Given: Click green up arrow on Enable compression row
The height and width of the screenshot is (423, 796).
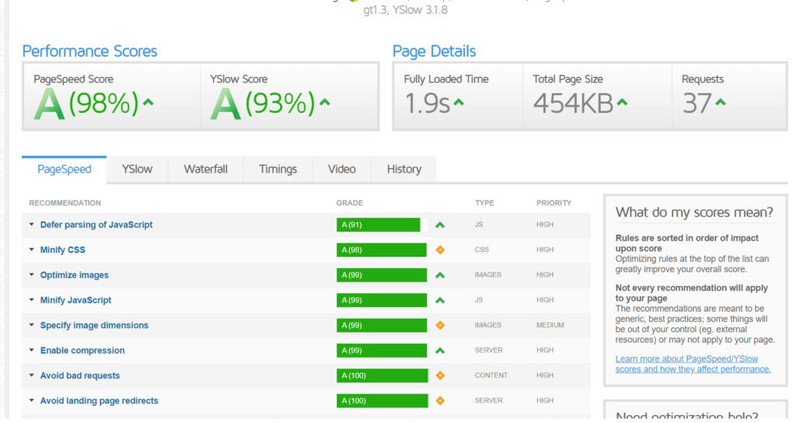Looking at the screenshot, I should pyautogui.click(x=440, y=351).
